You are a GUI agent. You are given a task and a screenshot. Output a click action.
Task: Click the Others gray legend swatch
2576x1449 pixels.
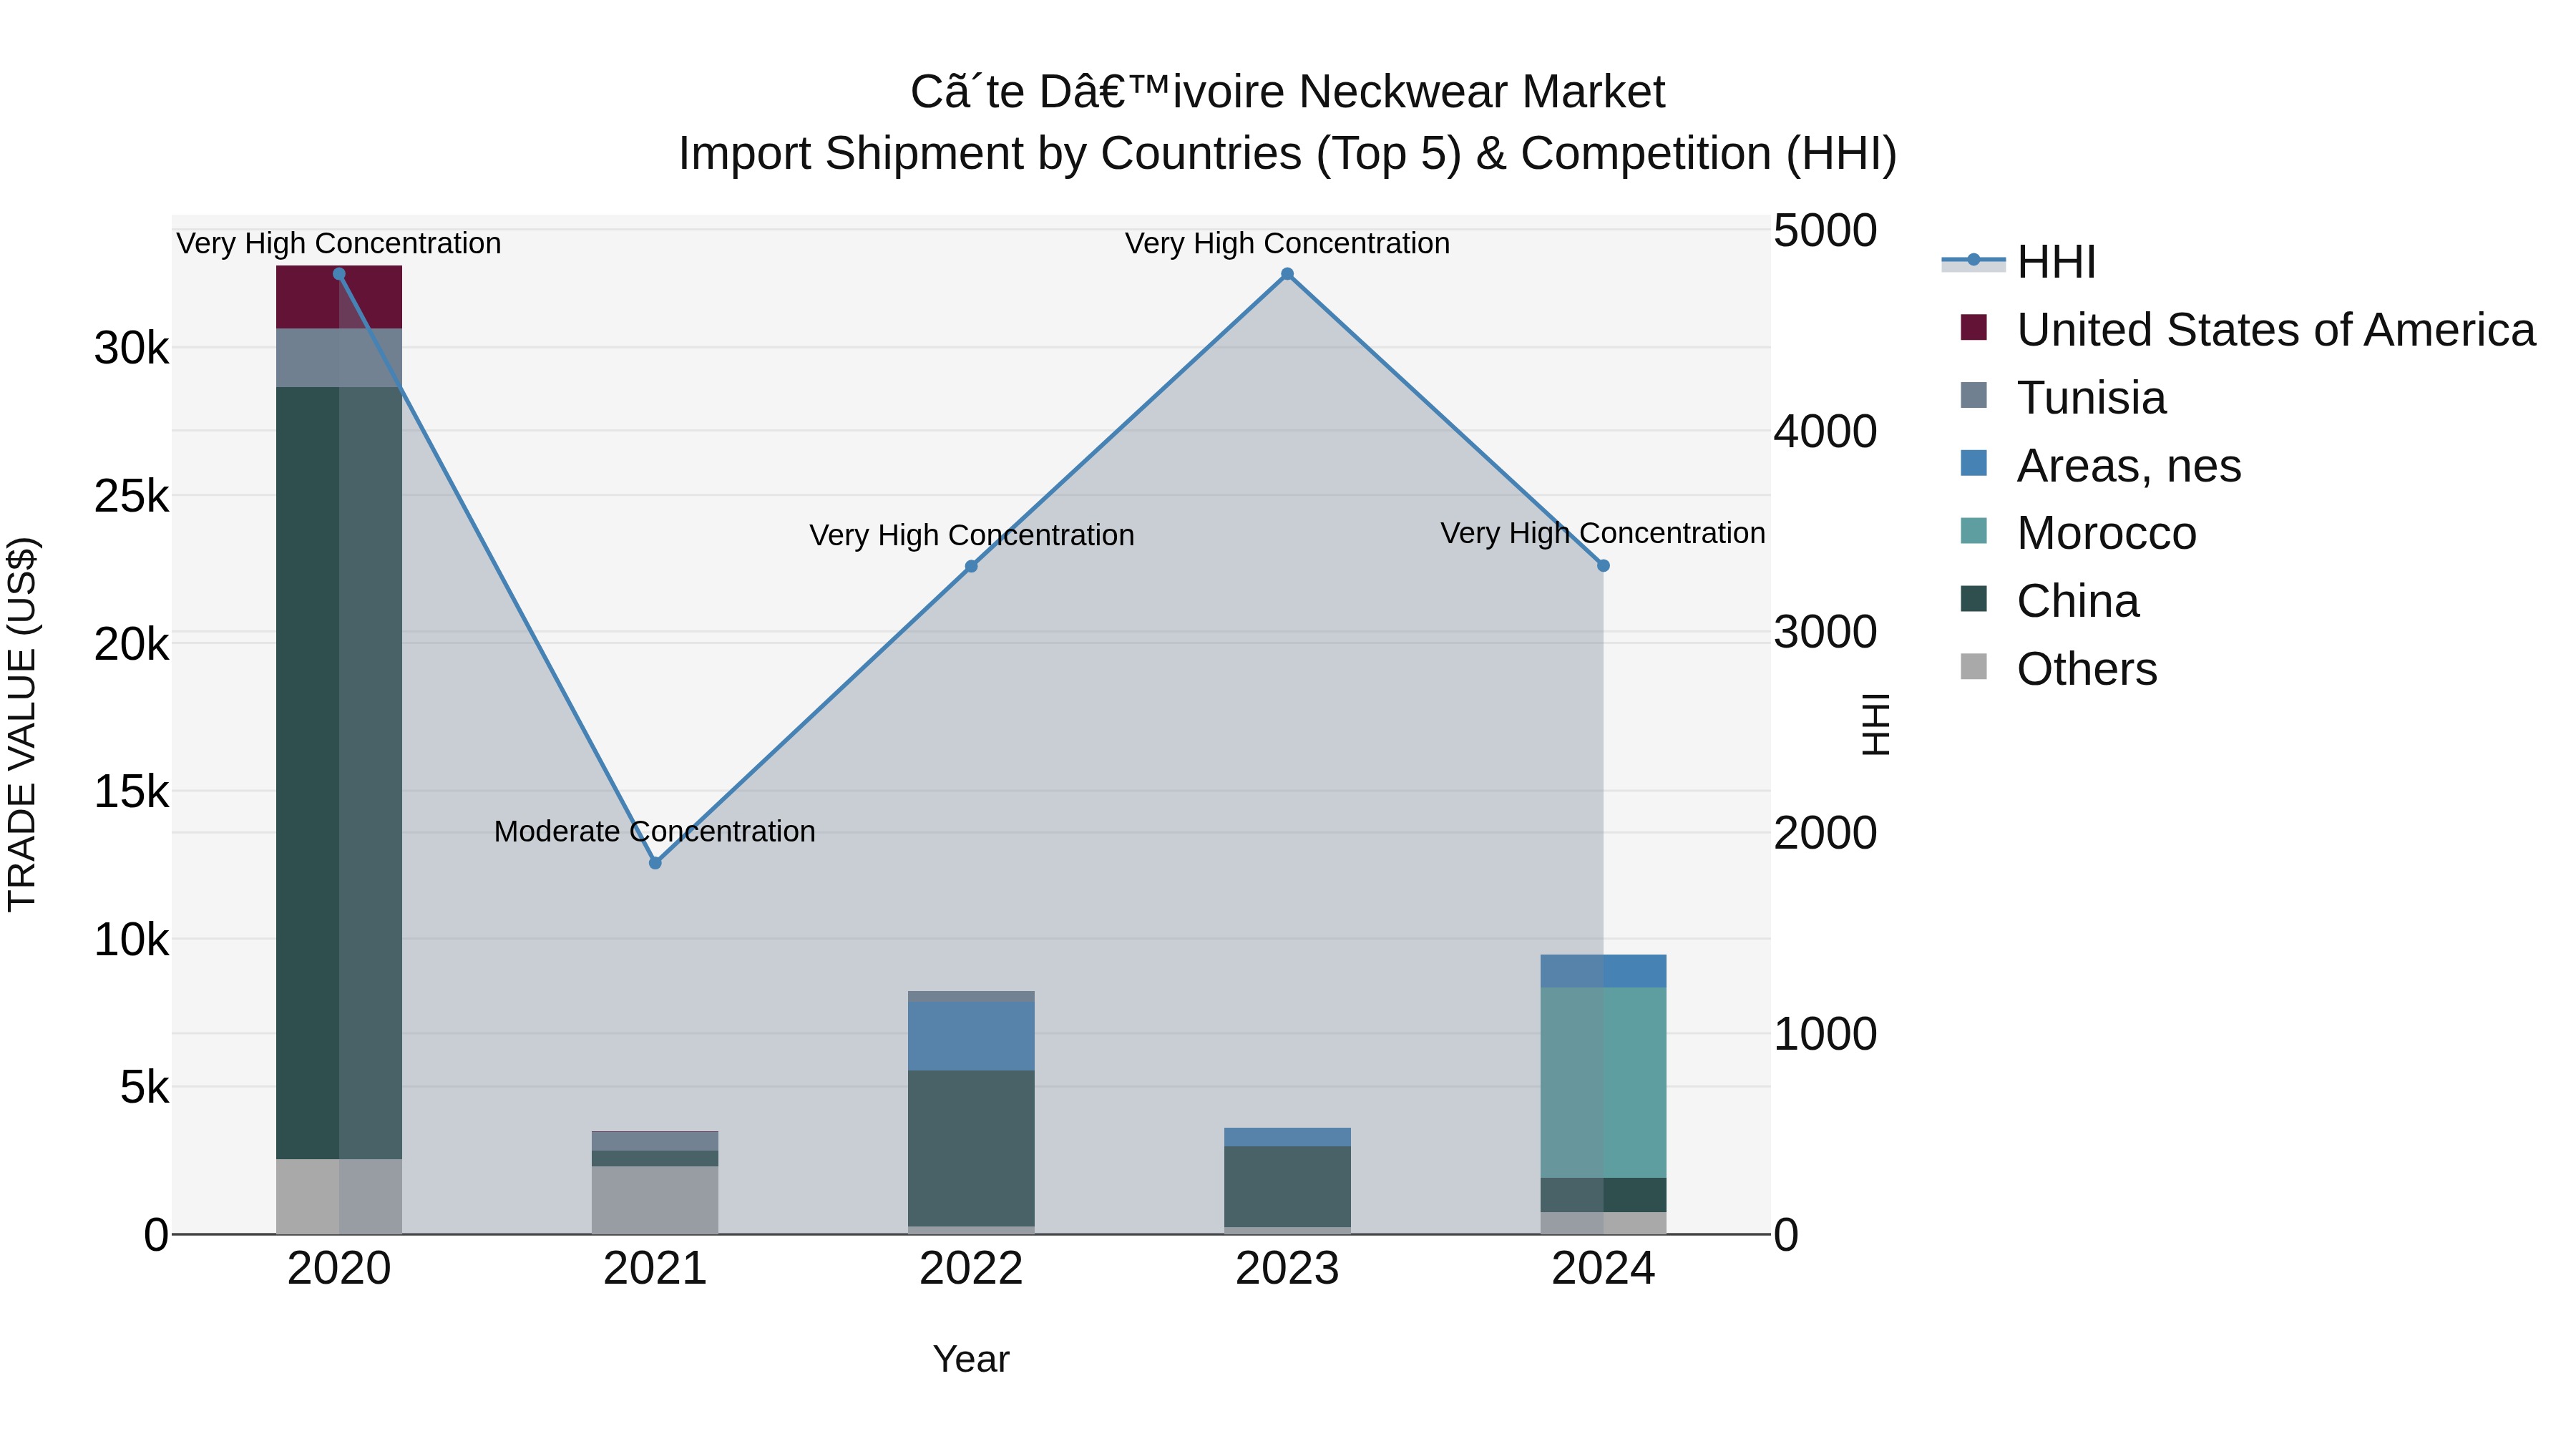[1974, 667]
